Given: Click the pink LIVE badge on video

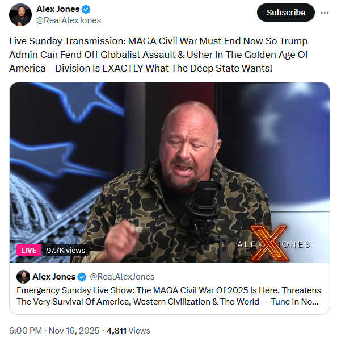Looking at the screenshot, I should [29, 250].
